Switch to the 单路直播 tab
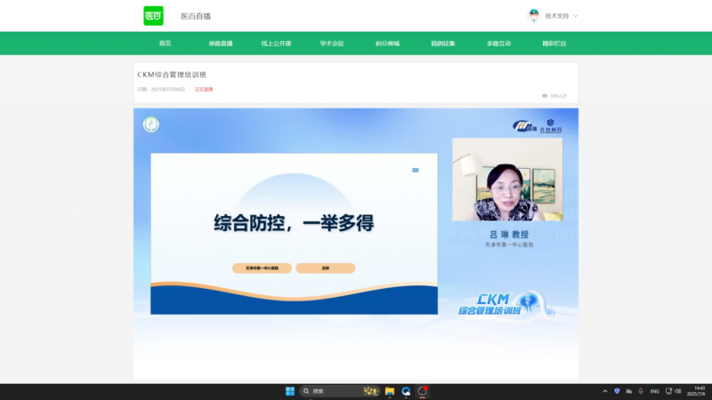 click(221, 44)
